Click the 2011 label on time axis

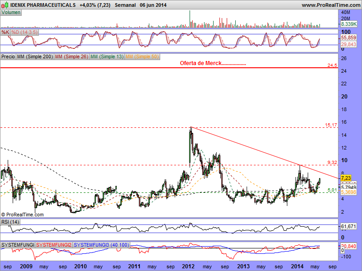click(134, 266)
